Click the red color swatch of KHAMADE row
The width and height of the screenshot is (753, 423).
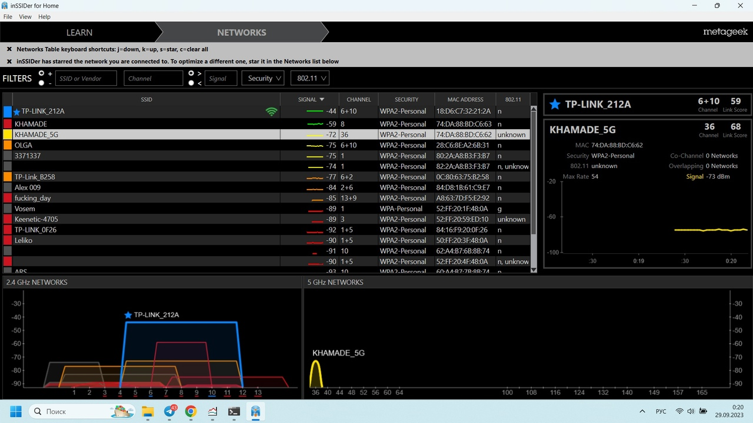tap(8, 124)
